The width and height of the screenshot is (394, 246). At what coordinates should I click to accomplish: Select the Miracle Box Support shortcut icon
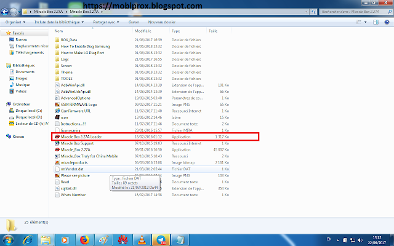pyautogui.click(x=57, y=143)
